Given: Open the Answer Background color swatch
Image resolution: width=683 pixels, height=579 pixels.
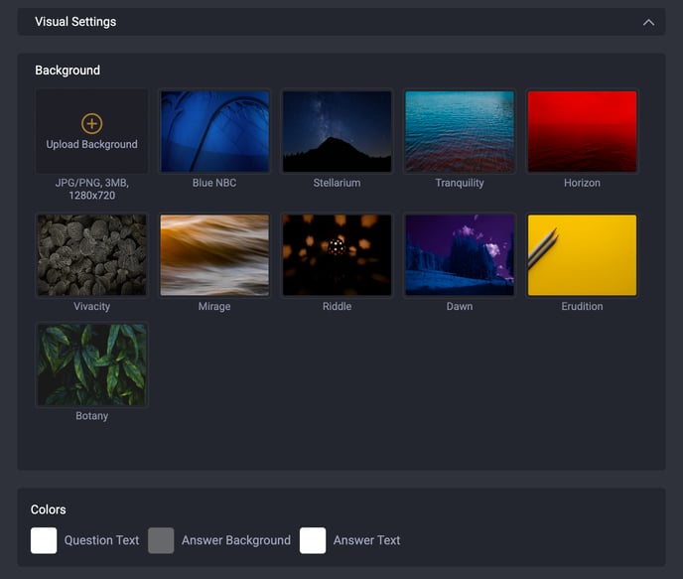Looking at the screenshot, I should (x=161, y=540).
